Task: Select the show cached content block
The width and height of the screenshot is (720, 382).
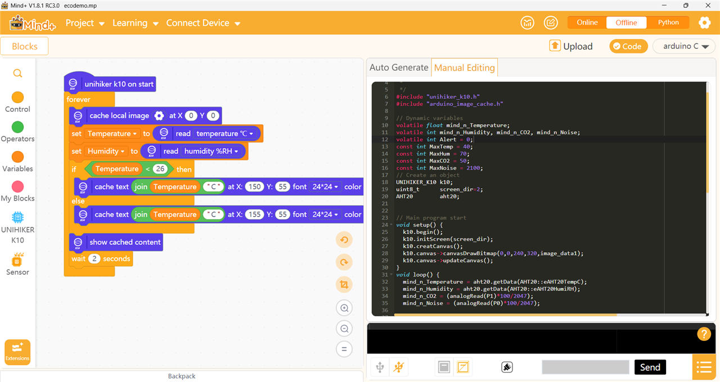Action: [116, 242]
